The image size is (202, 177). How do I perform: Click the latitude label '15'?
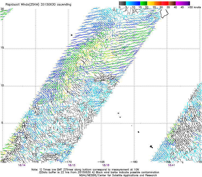2,48
